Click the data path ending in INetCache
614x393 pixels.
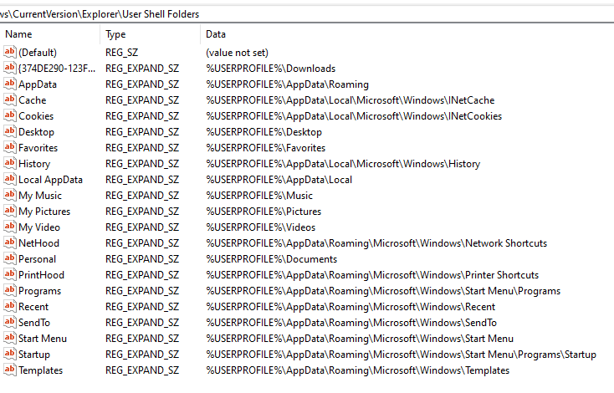(x=350, y=100)
